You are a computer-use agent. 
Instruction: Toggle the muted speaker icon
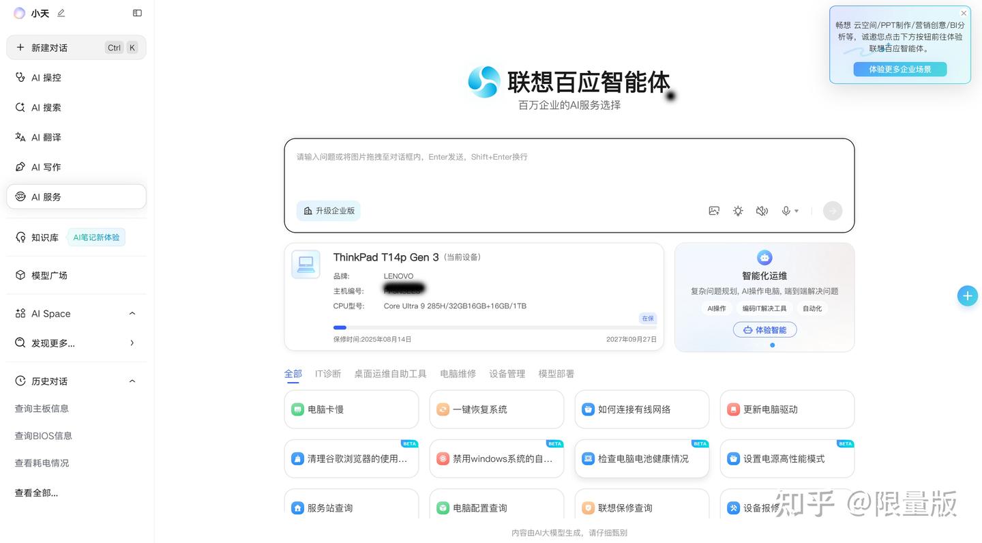(762, 211)
